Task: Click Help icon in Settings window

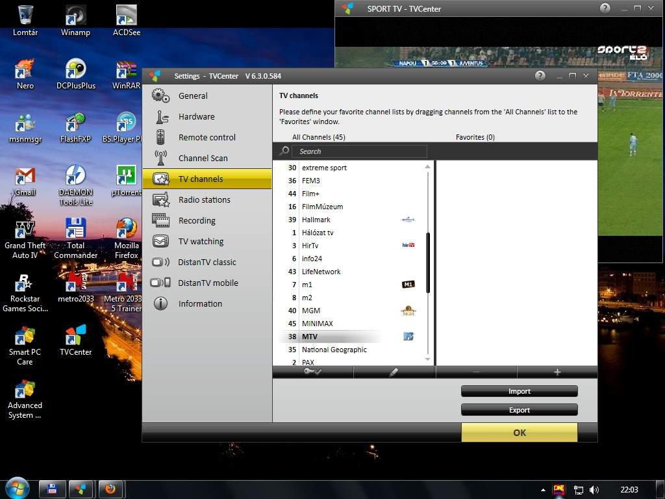Action: pyautogui.click(x=540, y=76)
